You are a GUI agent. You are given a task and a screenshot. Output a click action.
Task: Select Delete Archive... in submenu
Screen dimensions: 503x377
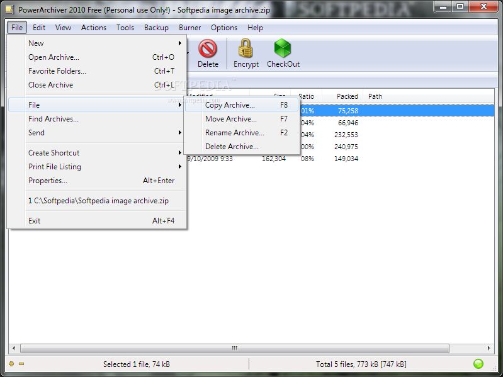pos(242,146)
